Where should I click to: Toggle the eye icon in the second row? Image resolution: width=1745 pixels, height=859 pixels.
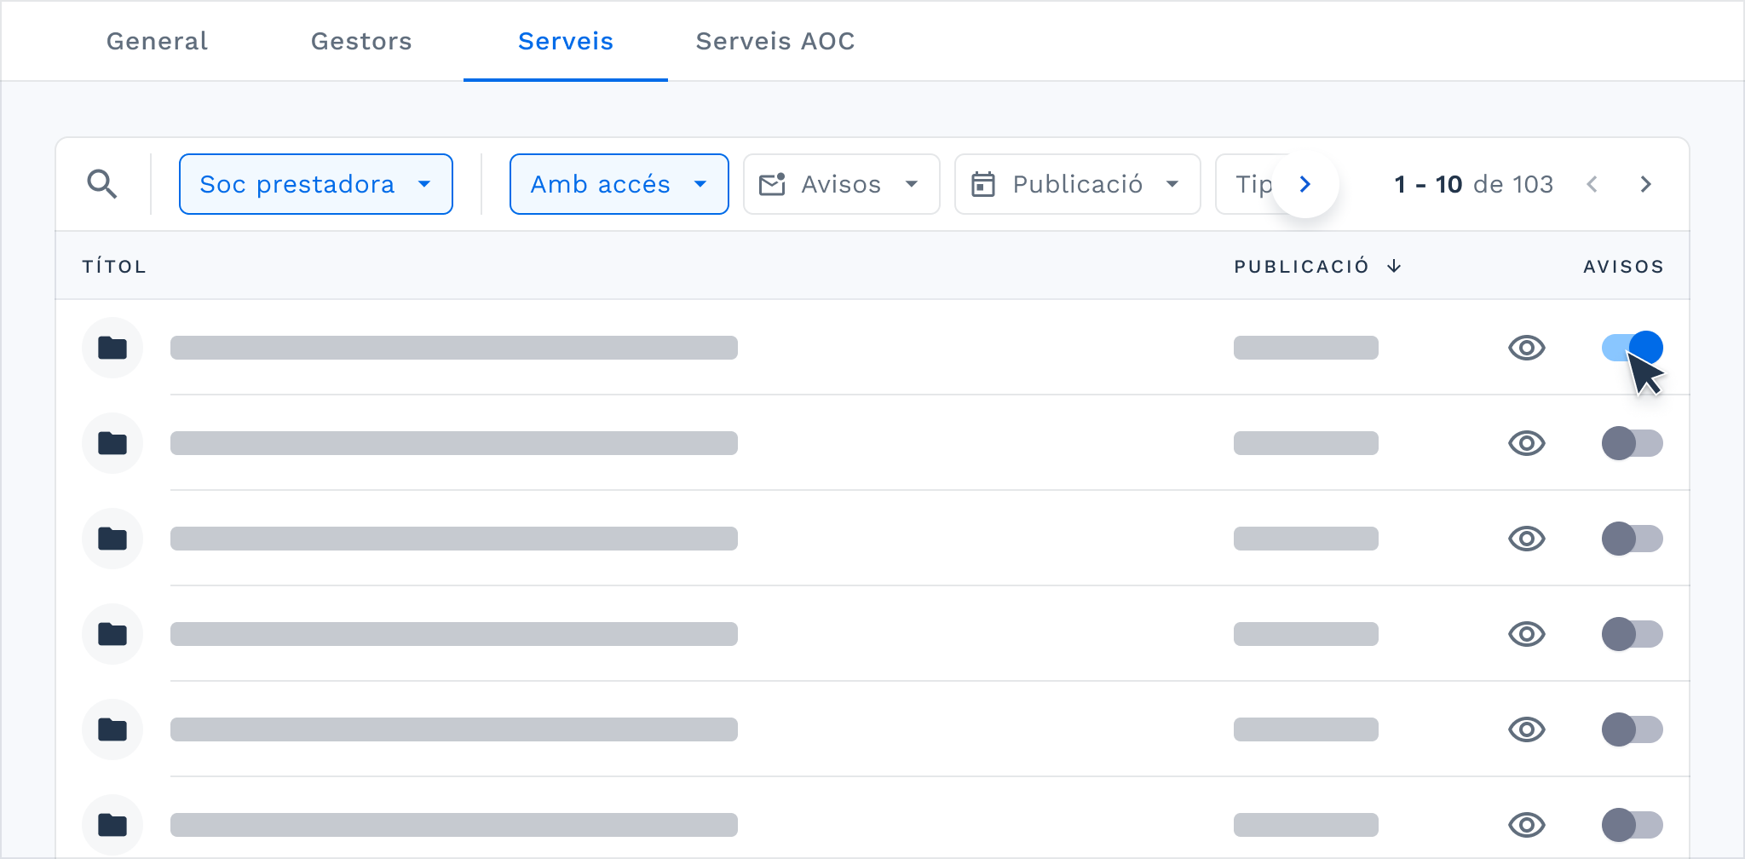1527,443
